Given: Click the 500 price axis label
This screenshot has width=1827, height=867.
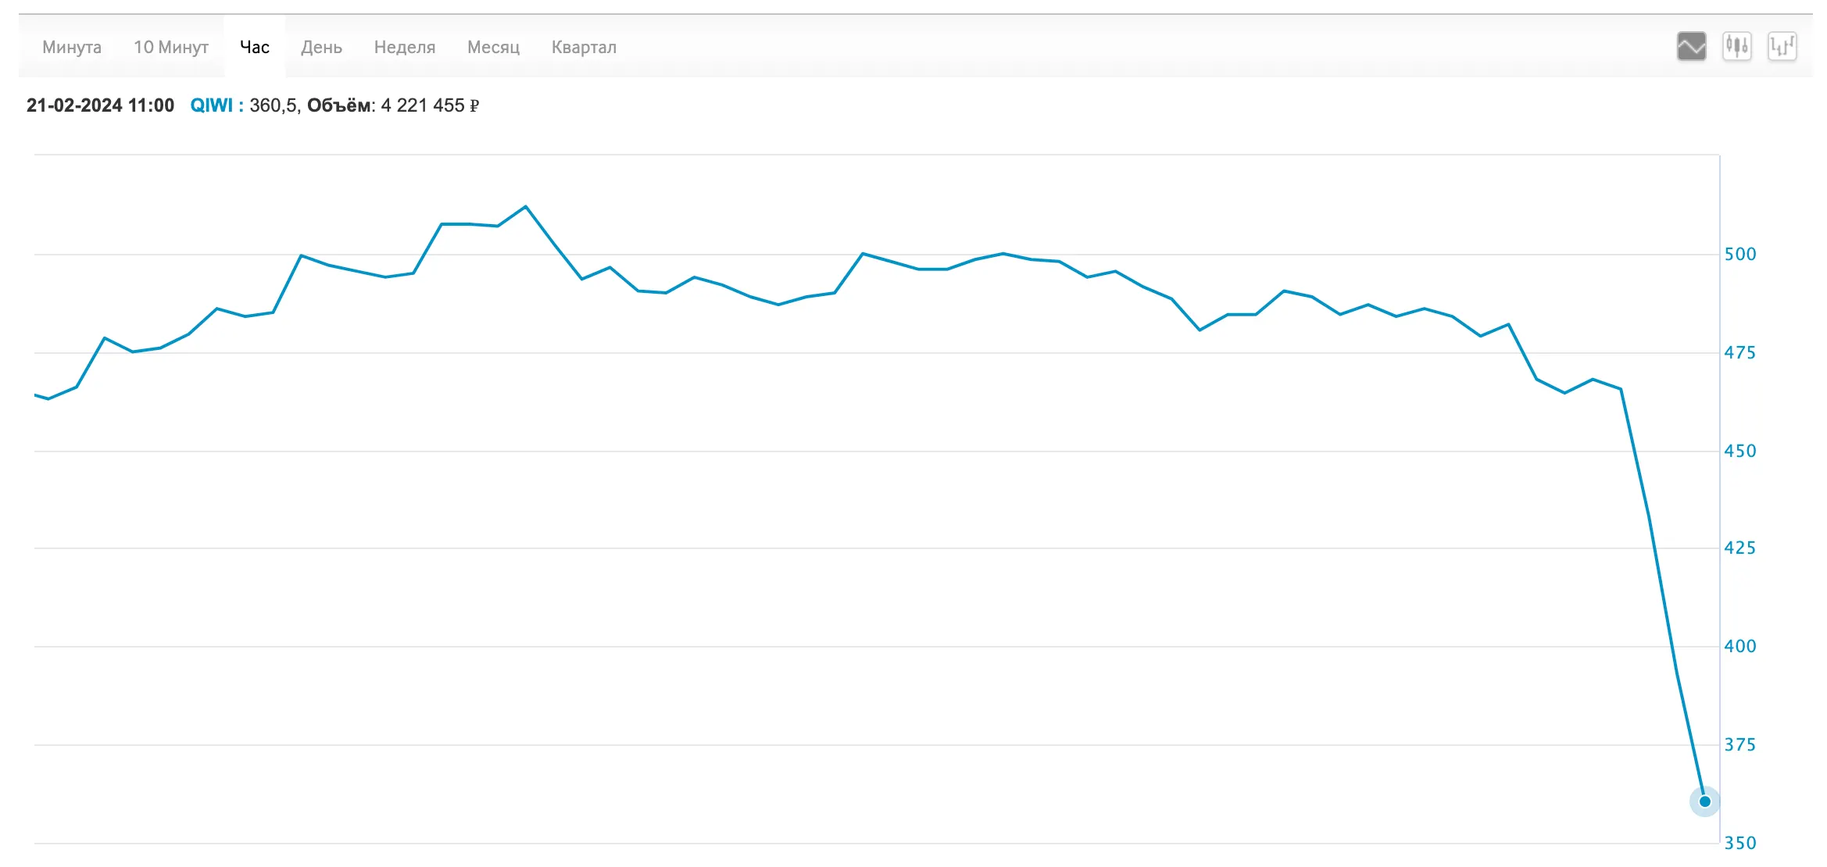Looking at the screenshot, I should tap(1740, 255).
